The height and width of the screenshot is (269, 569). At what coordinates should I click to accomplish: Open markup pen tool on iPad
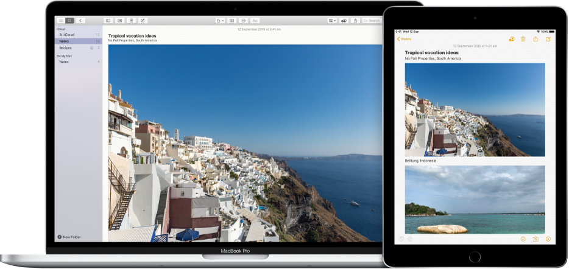click(548, 239)
